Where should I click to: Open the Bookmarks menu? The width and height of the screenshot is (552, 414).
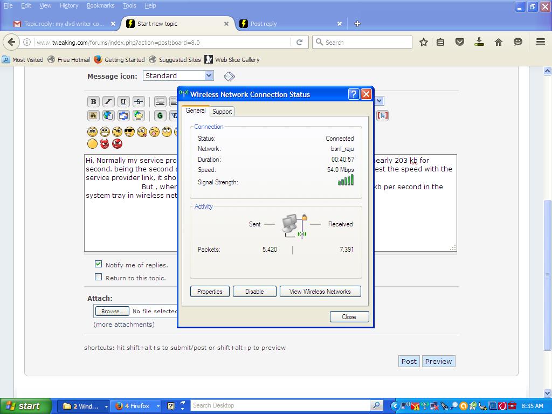tap(100, 5)
